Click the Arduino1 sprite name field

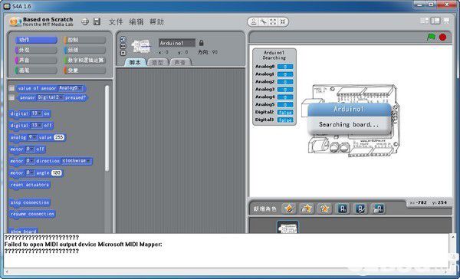177,43
